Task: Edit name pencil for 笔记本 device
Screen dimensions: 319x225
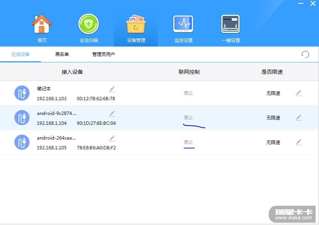Action: pyautogui.click(x=112, y=89)
